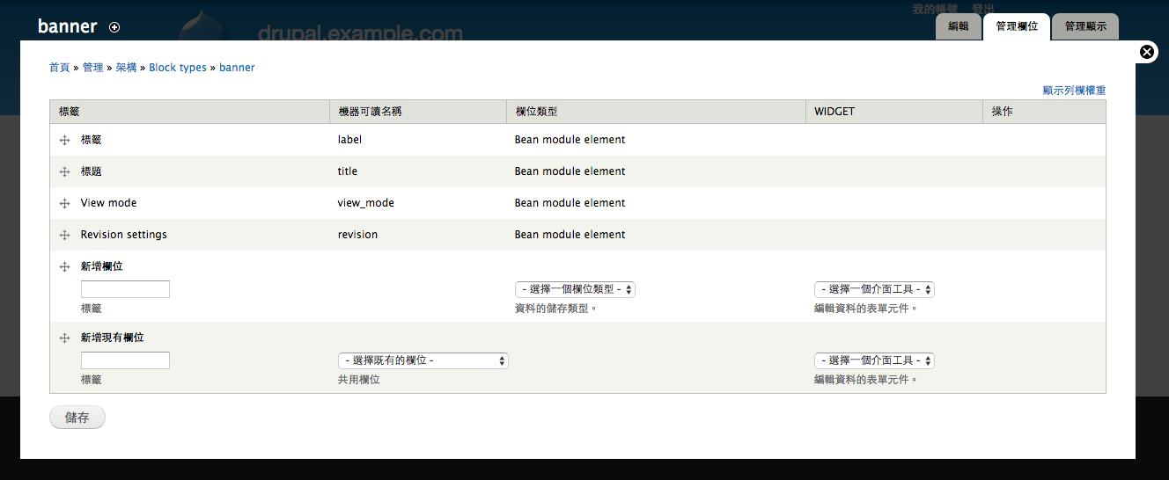Click the Drupal logo behind the overlay
The width and height of the screenshot is (1169, 480).
coord(202,26)
